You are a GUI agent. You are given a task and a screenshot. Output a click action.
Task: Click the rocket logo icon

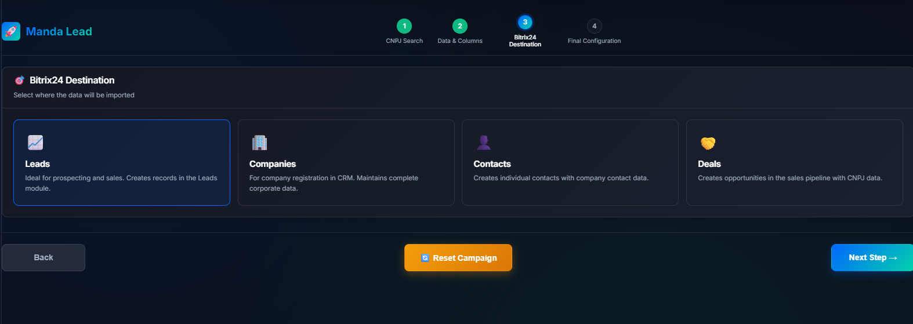(11, 31)
